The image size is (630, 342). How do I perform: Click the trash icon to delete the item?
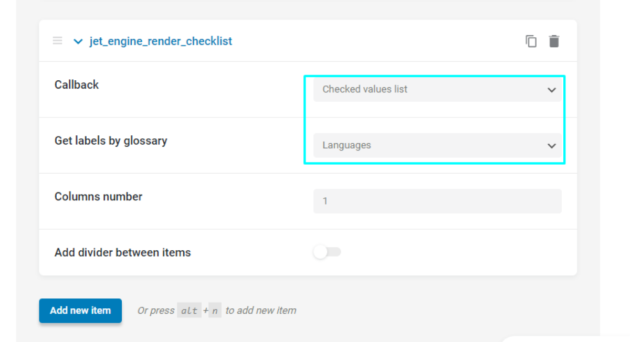(554, 40)
